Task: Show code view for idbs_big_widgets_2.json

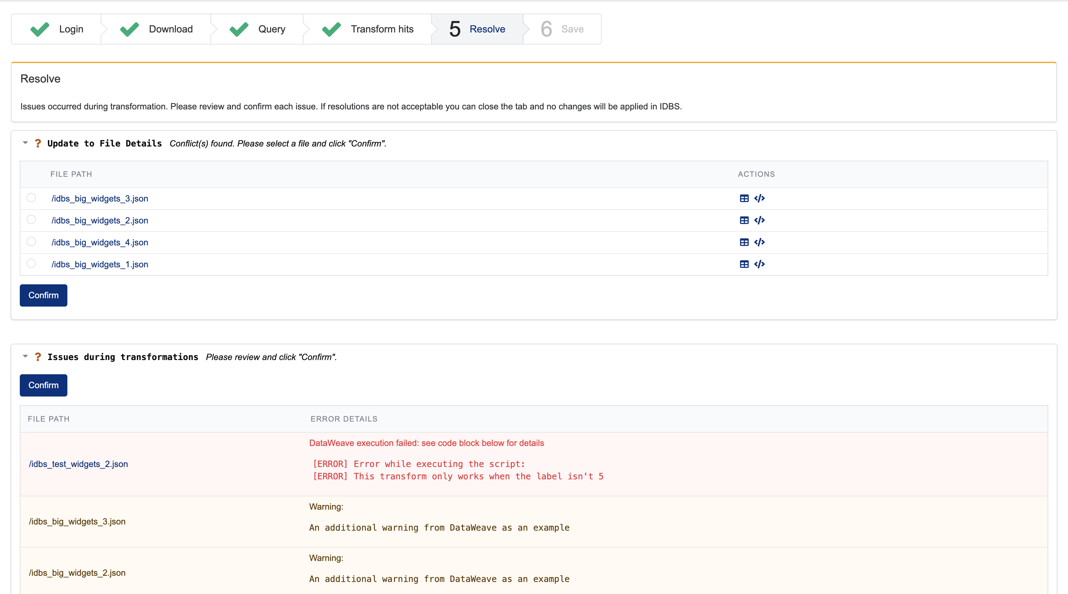Action: [x=759, y=221]
